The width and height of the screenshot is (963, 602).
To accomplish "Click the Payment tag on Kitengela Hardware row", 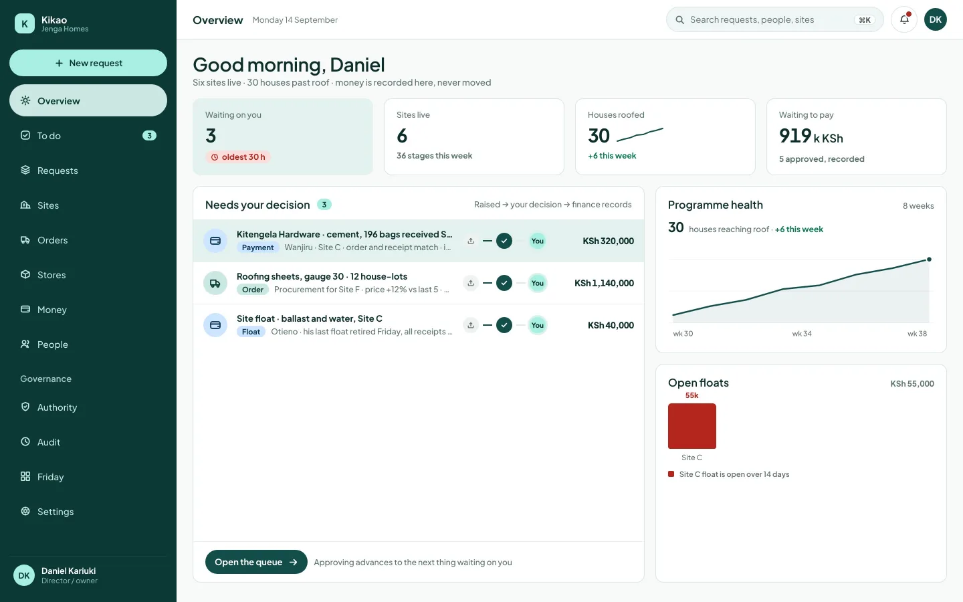I will [x=257, y=247].
